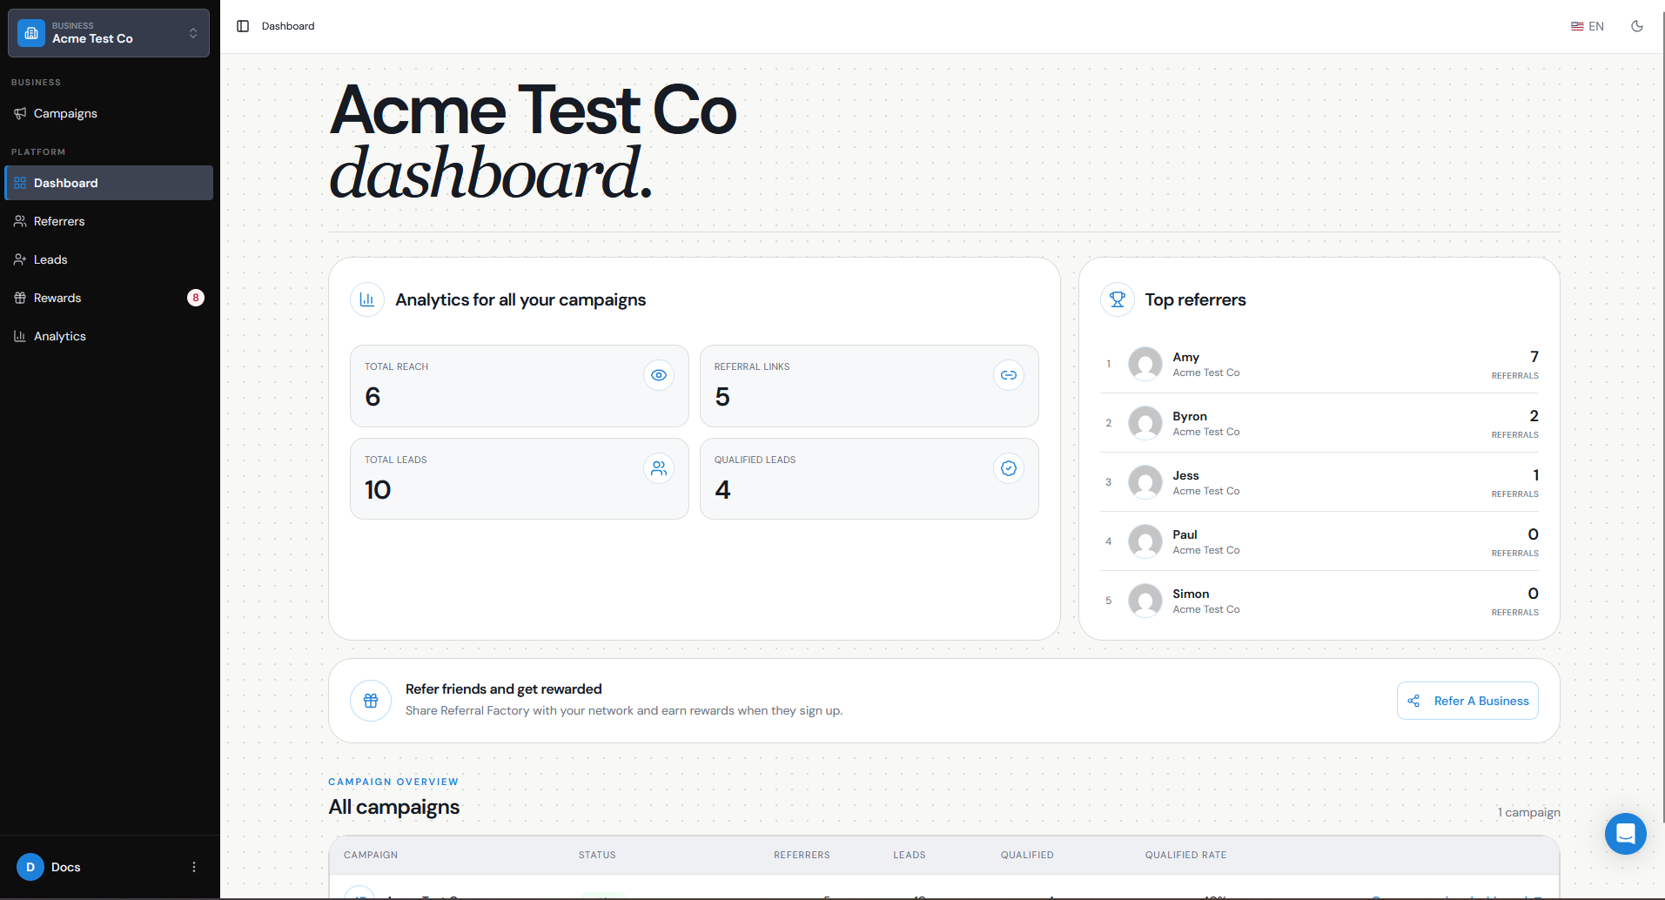
Task: Click the Qualified Leads checkmark icon
Action: point(1009,468)
